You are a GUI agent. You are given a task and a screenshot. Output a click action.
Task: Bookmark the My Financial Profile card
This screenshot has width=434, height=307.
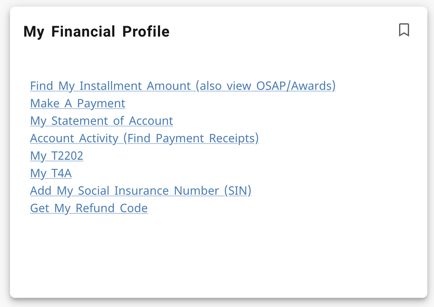[x=404, y=30]
